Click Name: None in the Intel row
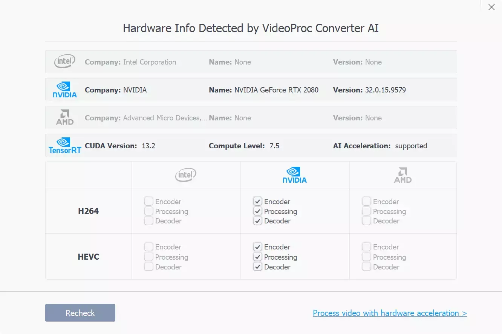502x334 pixels. click(230, 62)
